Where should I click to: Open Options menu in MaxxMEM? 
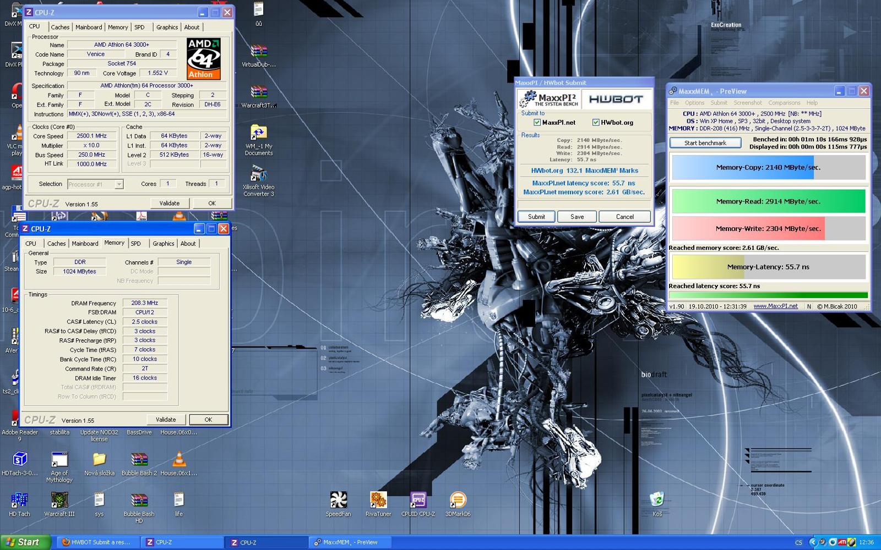click(694, 103)
